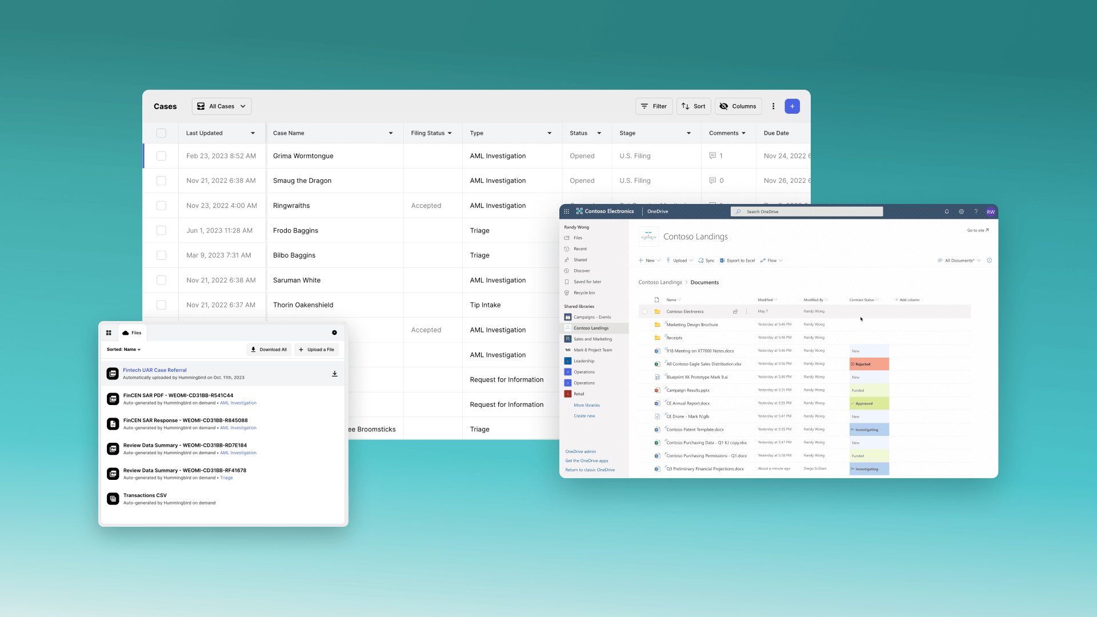Image resolution: width=1097 pixels, height=617 pixels.
Task: Expand the All Cases filter dropdown
Action: tap(221, 106)
